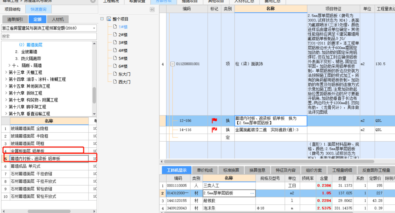Select the 定额 tab
Screen dimensions: 395x213
37,19
